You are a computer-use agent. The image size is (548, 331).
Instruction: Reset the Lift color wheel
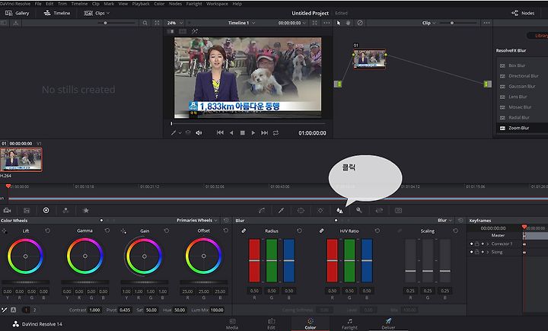[47, 231]
